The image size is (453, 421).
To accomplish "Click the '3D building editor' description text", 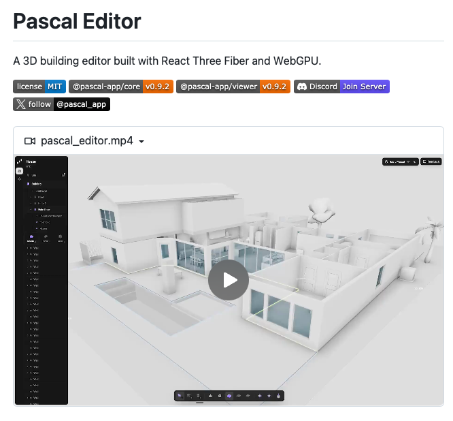I will click(x=167, y=61).
